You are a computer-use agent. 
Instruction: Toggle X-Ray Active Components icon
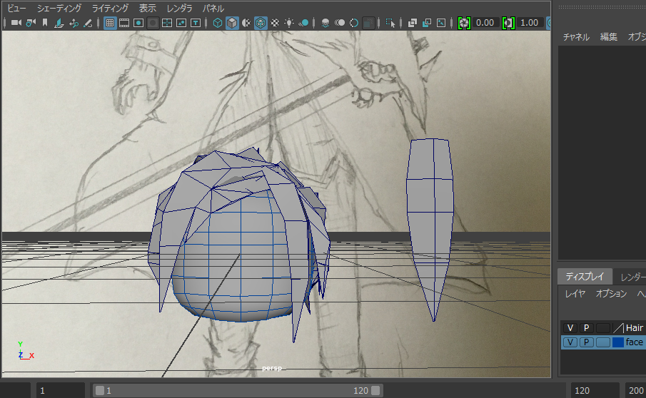(x=427, y=23)
